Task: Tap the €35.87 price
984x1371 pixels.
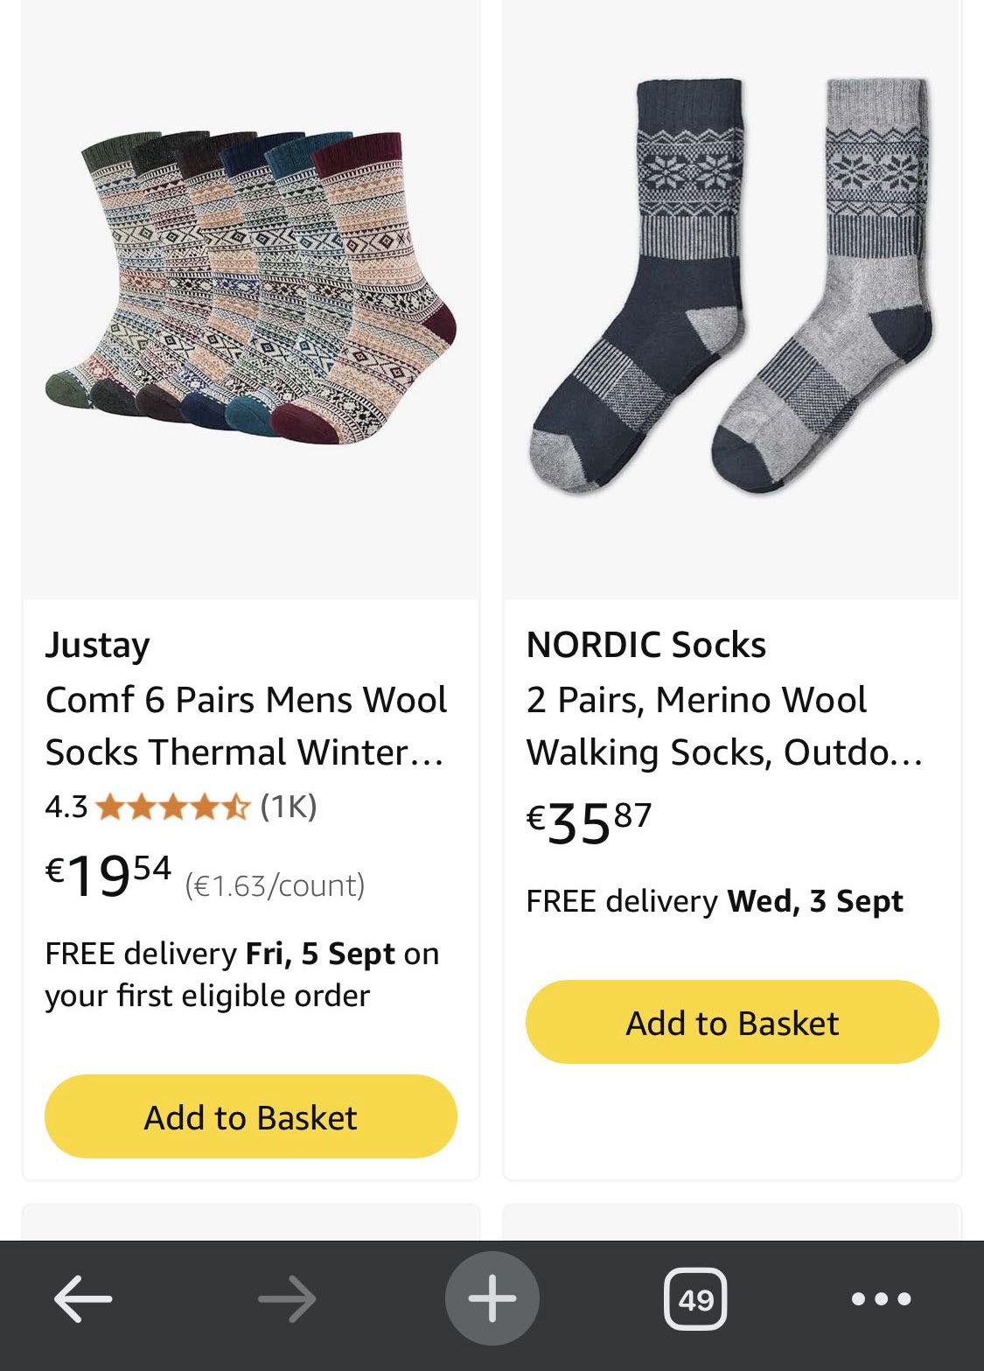Action: pyautogui.click(x=589, y=822)
